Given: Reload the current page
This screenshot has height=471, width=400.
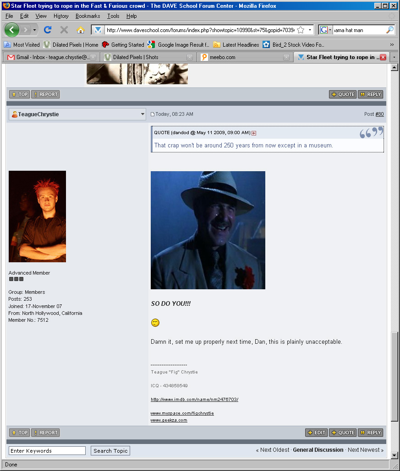Looking at the screenshot, I should click(x=48, y=30).
